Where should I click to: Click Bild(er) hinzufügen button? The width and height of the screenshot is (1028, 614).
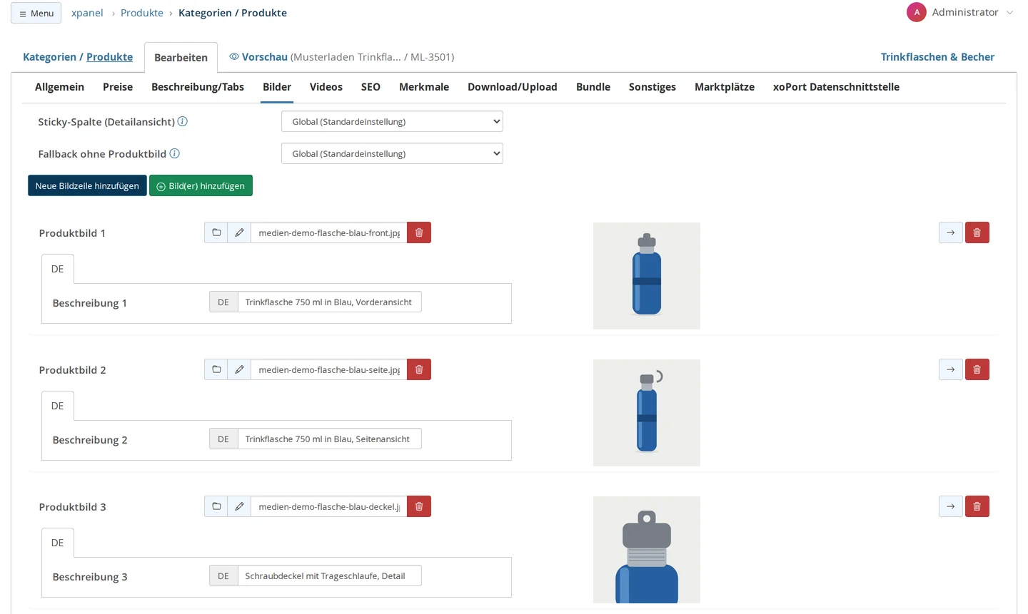(x=201, y=185)
